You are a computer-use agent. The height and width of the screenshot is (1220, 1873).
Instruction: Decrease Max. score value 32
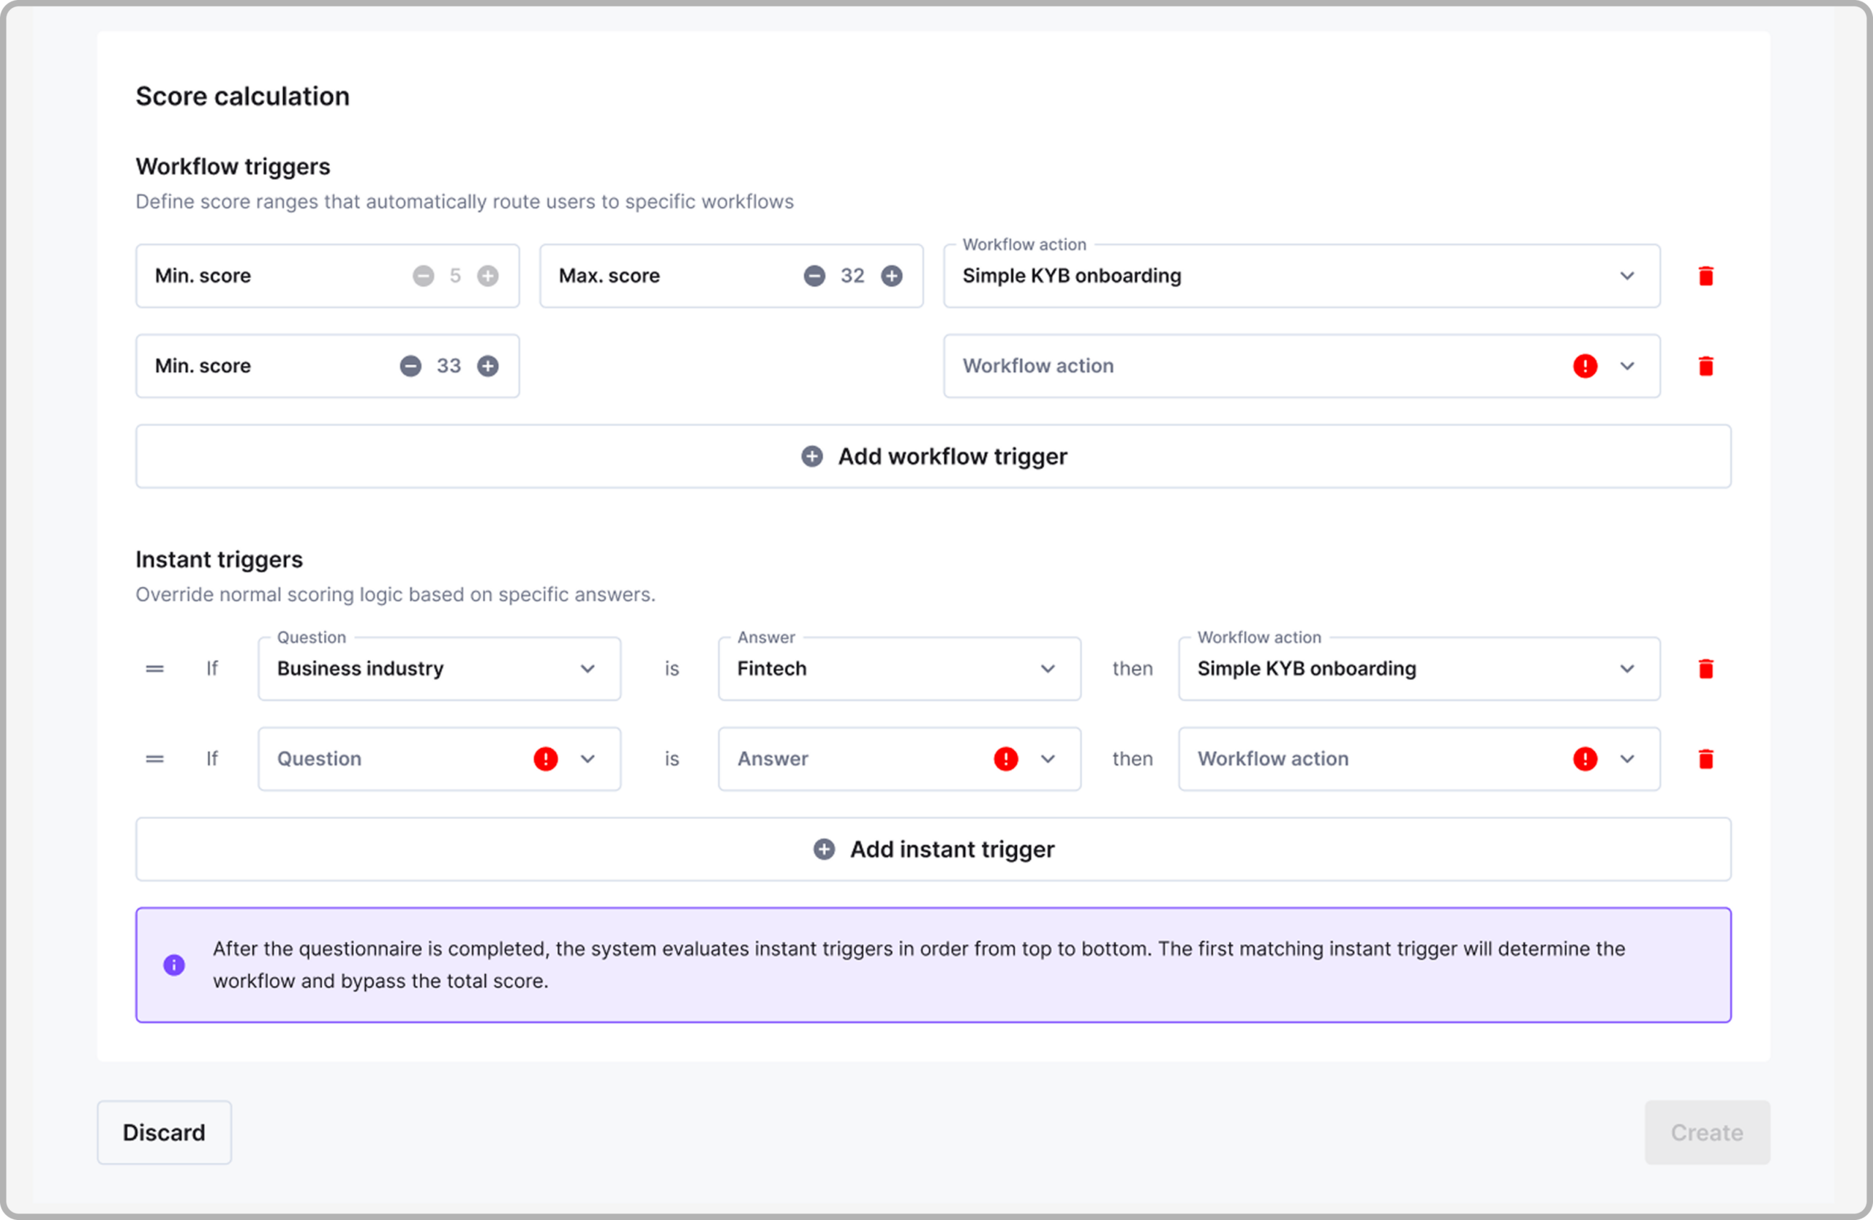point(814,276)
